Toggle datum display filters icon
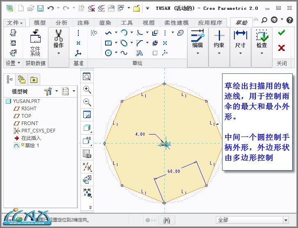Viewport: 298px width, 228px height. click(x=87, y=166)
